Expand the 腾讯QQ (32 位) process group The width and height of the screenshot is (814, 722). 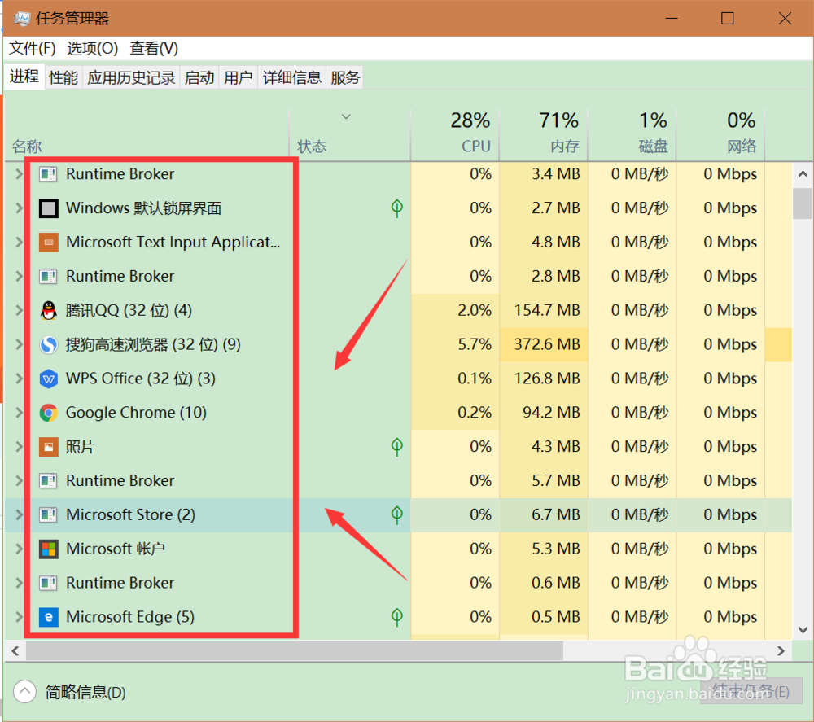pos(20,310)
